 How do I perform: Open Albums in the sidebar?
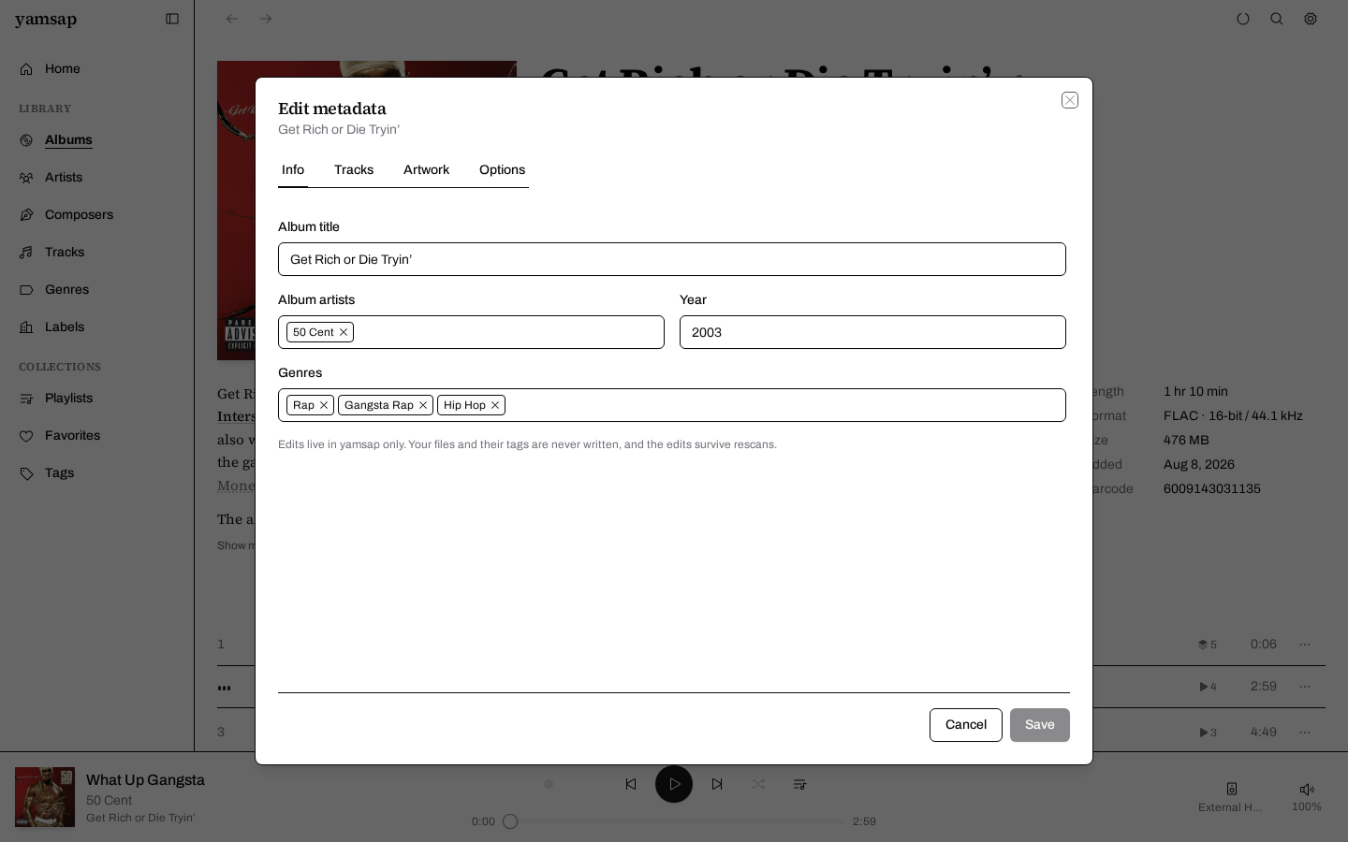97,140
